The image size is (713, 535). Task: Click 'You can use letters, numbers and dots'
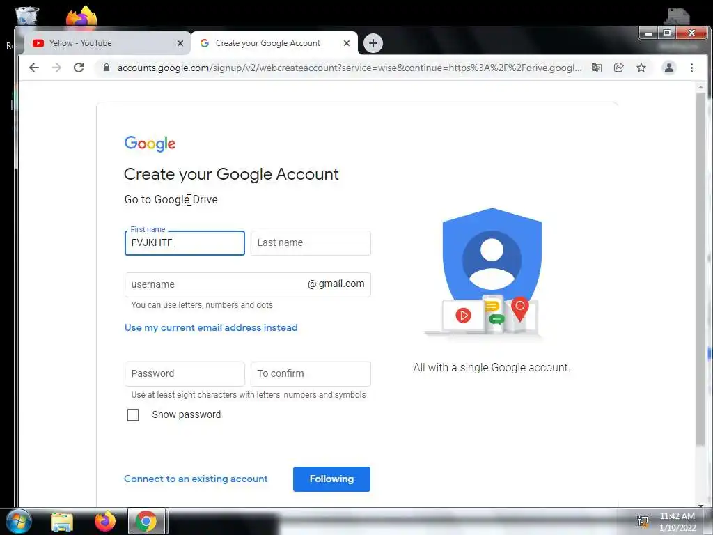(x=202, y=305)
